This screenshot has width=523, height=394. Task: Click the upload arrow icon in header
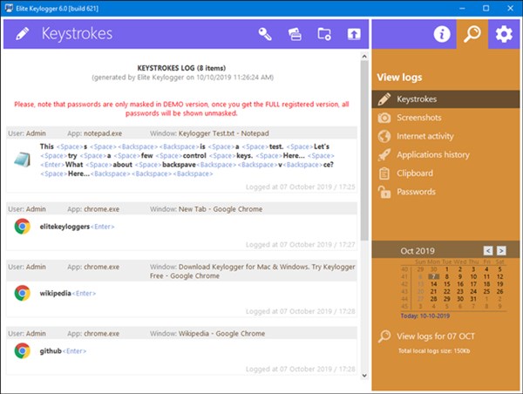tap(354, 34)
